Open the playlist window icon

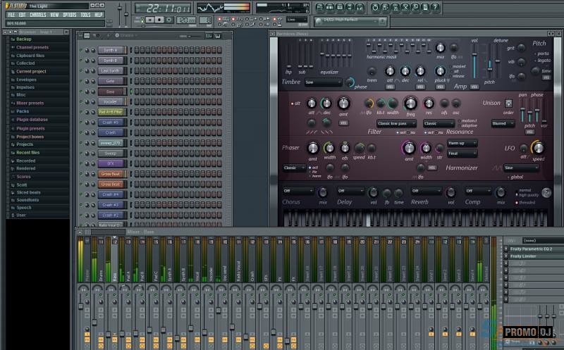320,7
